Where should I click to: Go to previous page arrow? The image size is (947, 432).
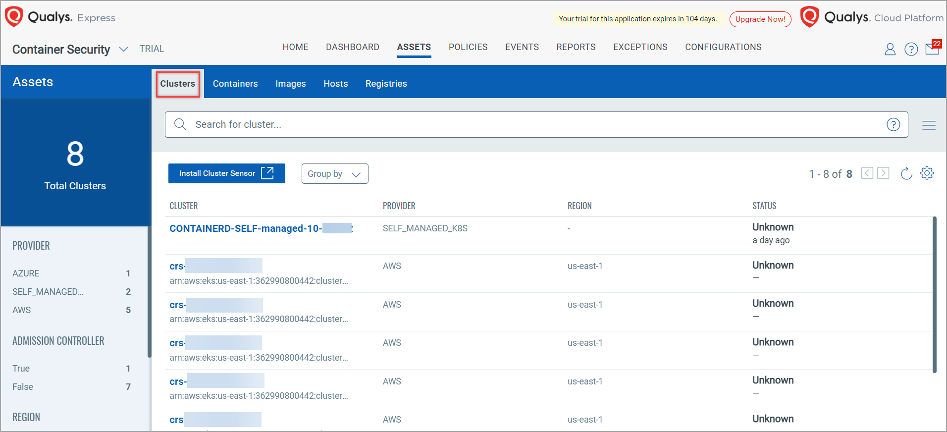tap(867, 173)
